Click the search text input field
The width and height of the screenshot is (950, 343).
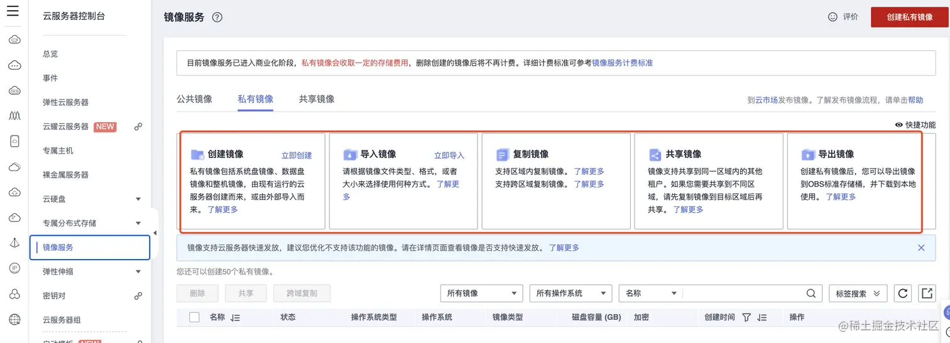[x=743, y=293]
